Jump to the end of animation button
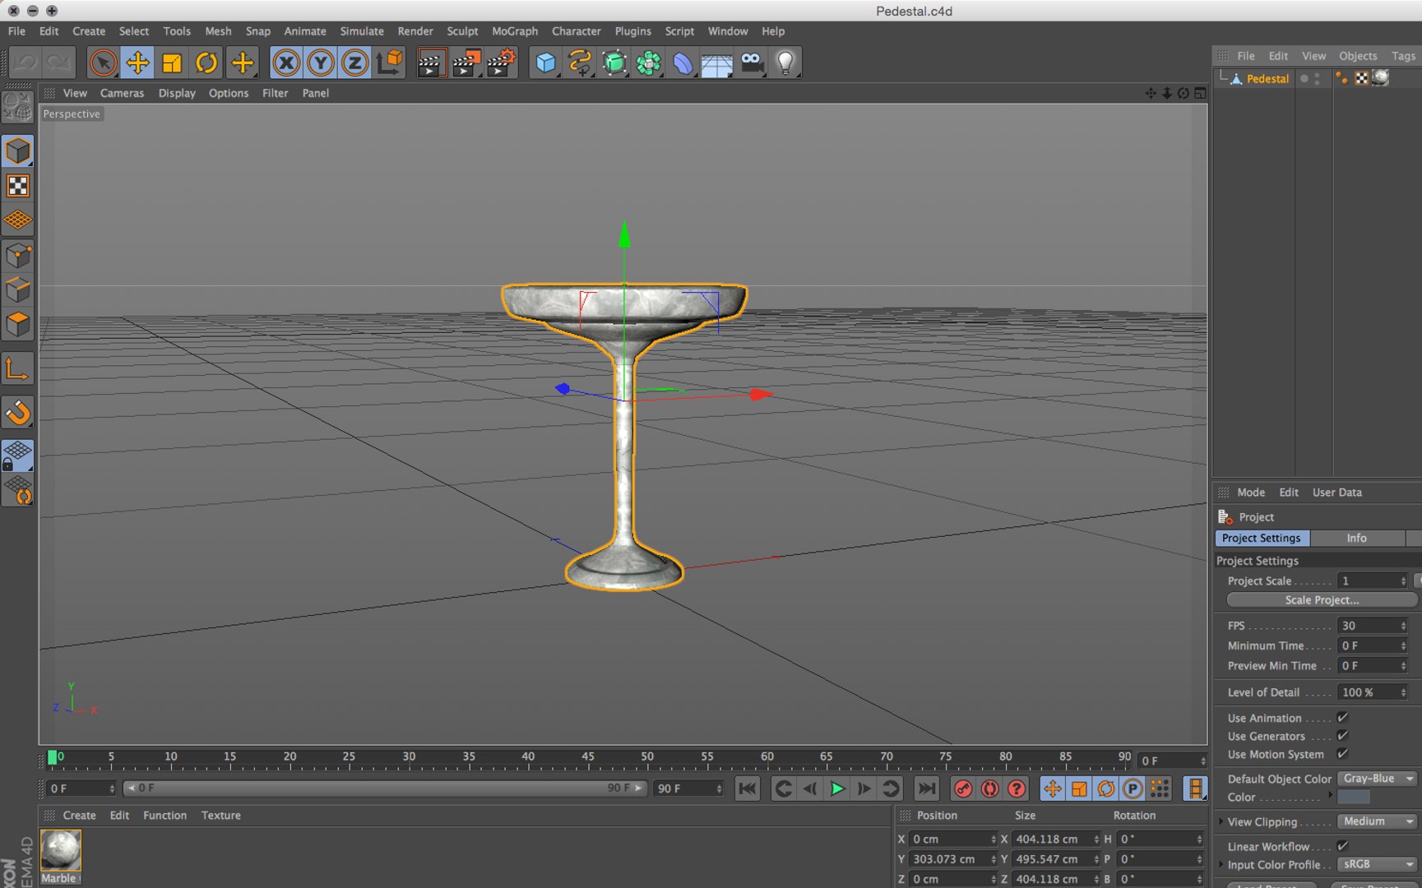1422x888 pixels. pyautogui.click(x=926, y=789)
